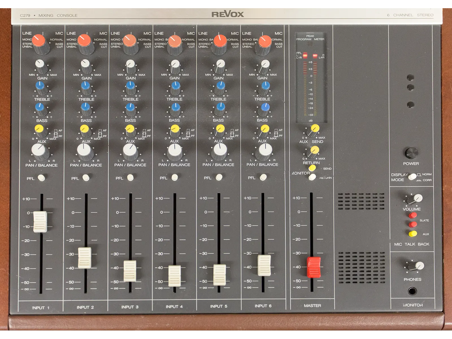The height and width of the screenshot is (339, 452).
Task: Turn the yellow AUX knob on Input 3
Action: pos(130,131)
